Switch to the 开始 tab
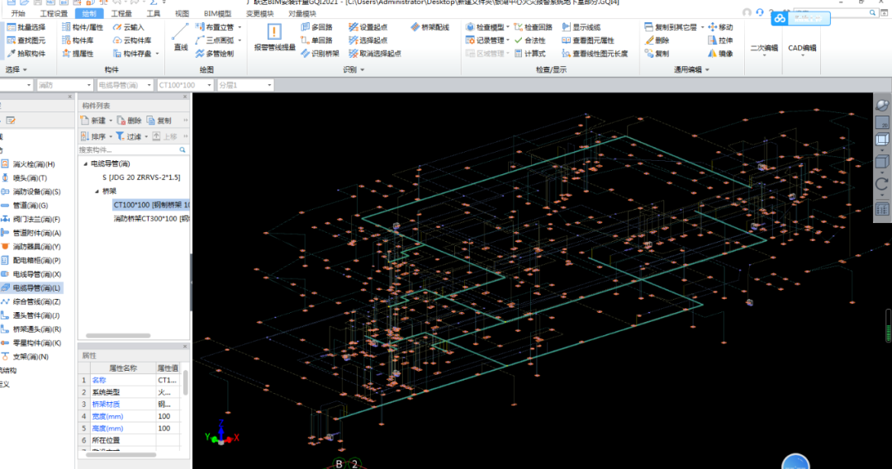Image resolution: width=892 pixels, height=469 pixels. point(18,14)
